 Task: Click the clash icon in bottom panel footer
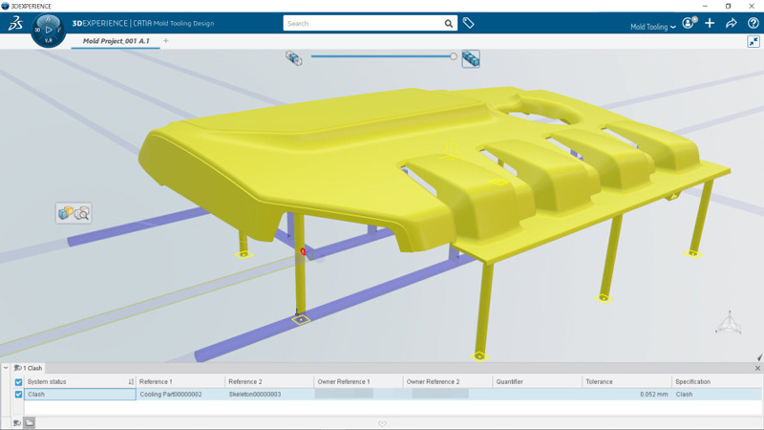tap(17, 422)
